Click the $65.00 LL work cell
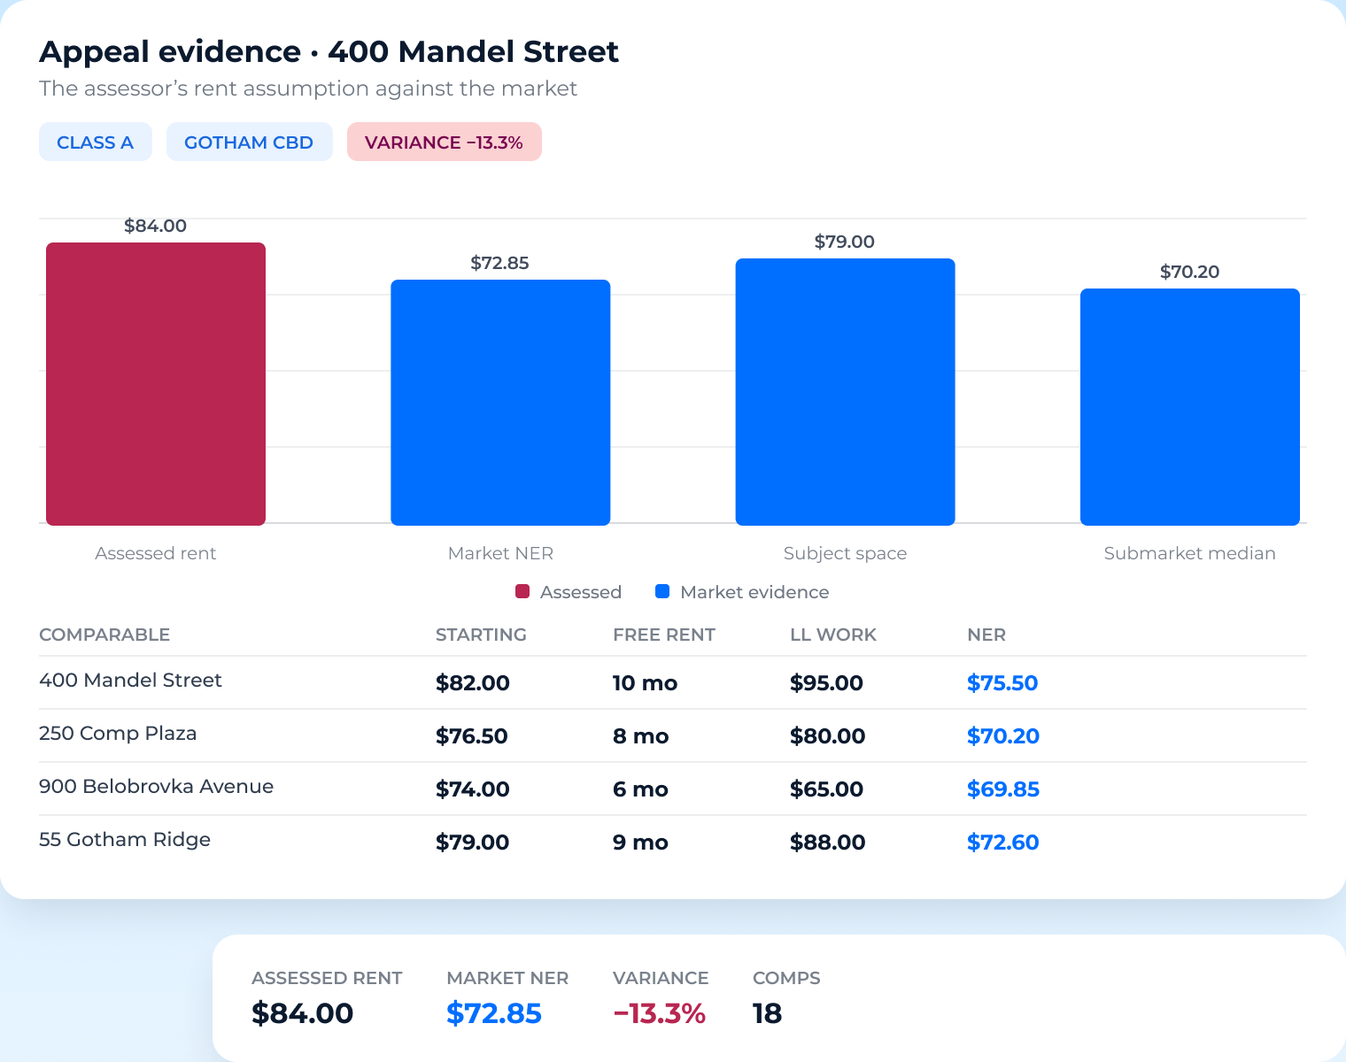The width and height of the screenshot is (1346, 1062). [x=827, y=789]
